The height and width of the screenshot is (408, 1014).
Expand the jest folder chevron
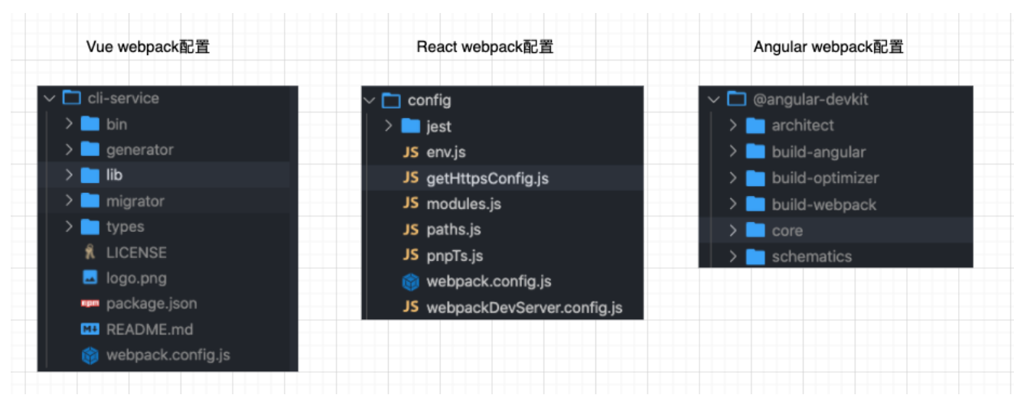[x=389, y=126]
